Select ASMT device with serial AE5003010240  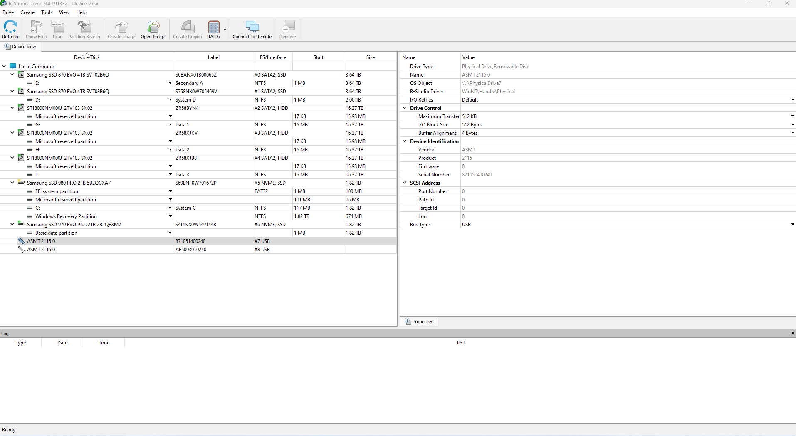(x=198, y=250)
